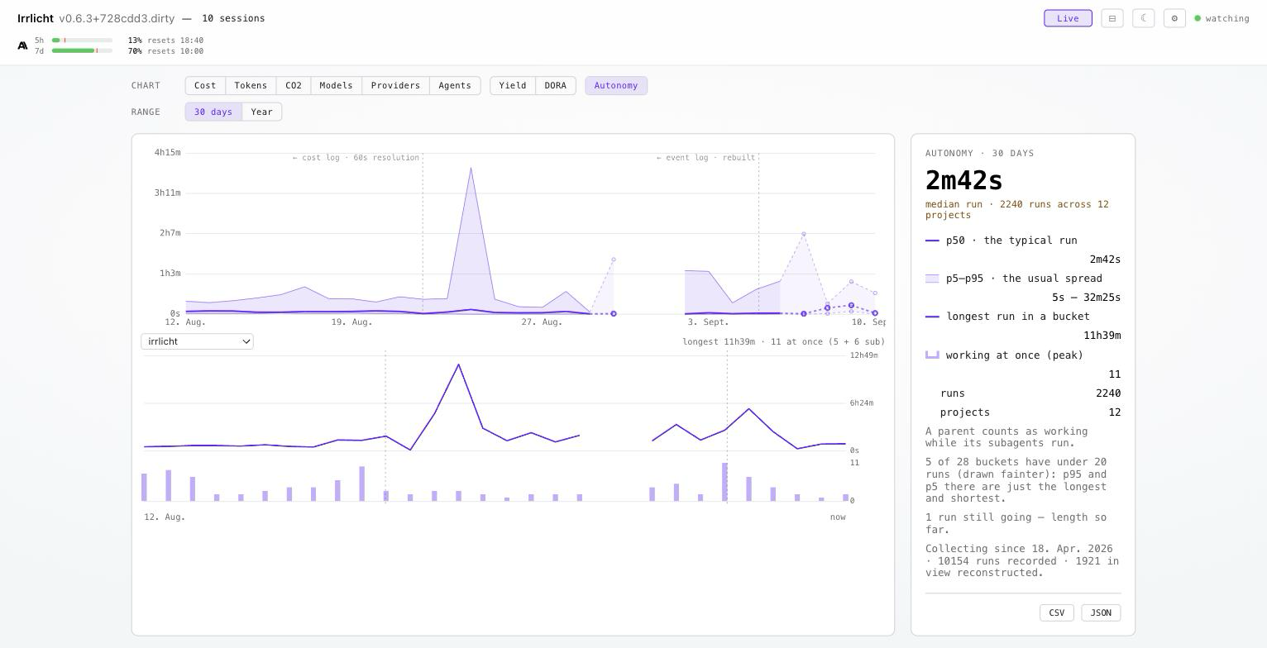Select the Autonomy chart tab
Image resolution: width=1267 pixels, height=648 pixels.
[616, 86]
